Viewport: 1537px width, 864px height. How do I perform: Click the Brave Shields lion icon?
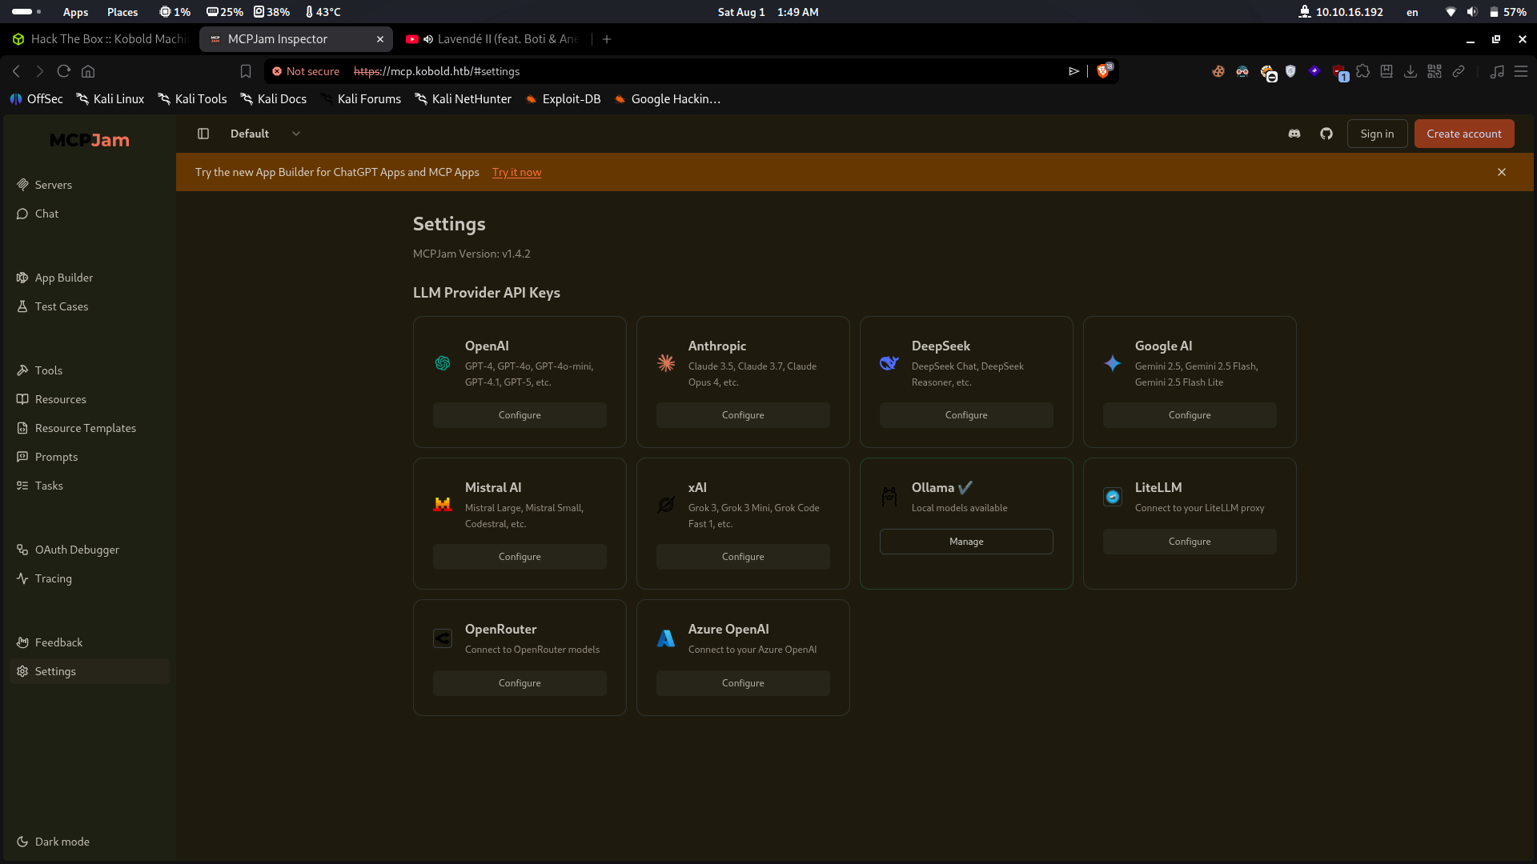point(1103,71)
